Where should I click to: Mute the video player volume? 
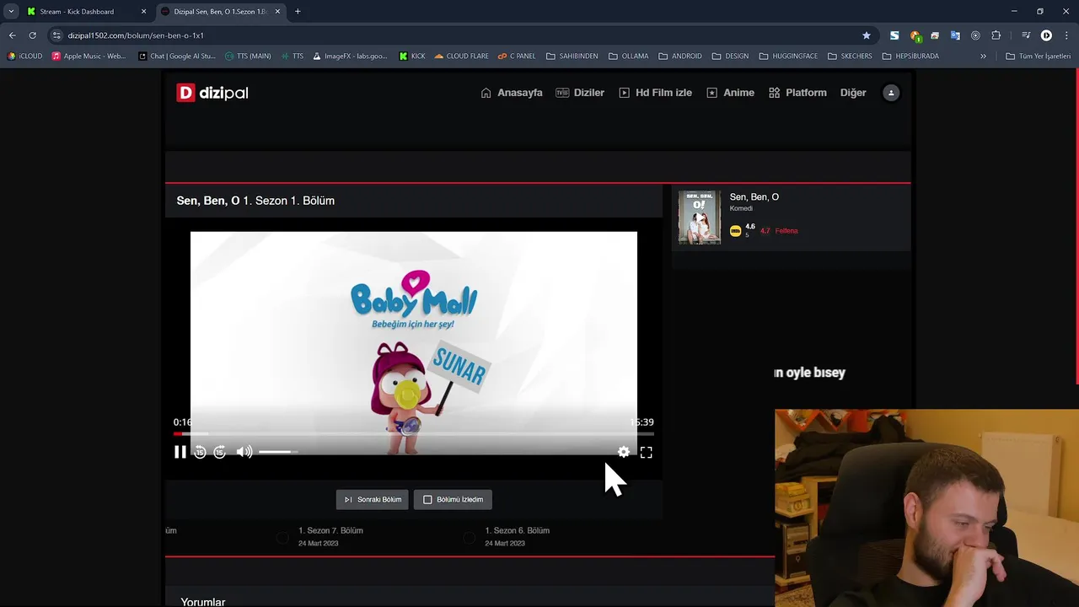point(244,453)
